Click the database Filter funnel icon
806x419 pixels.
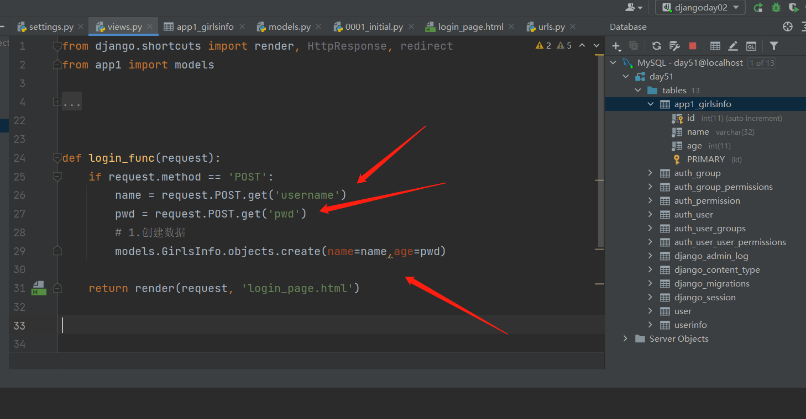(x=774, y=46)
